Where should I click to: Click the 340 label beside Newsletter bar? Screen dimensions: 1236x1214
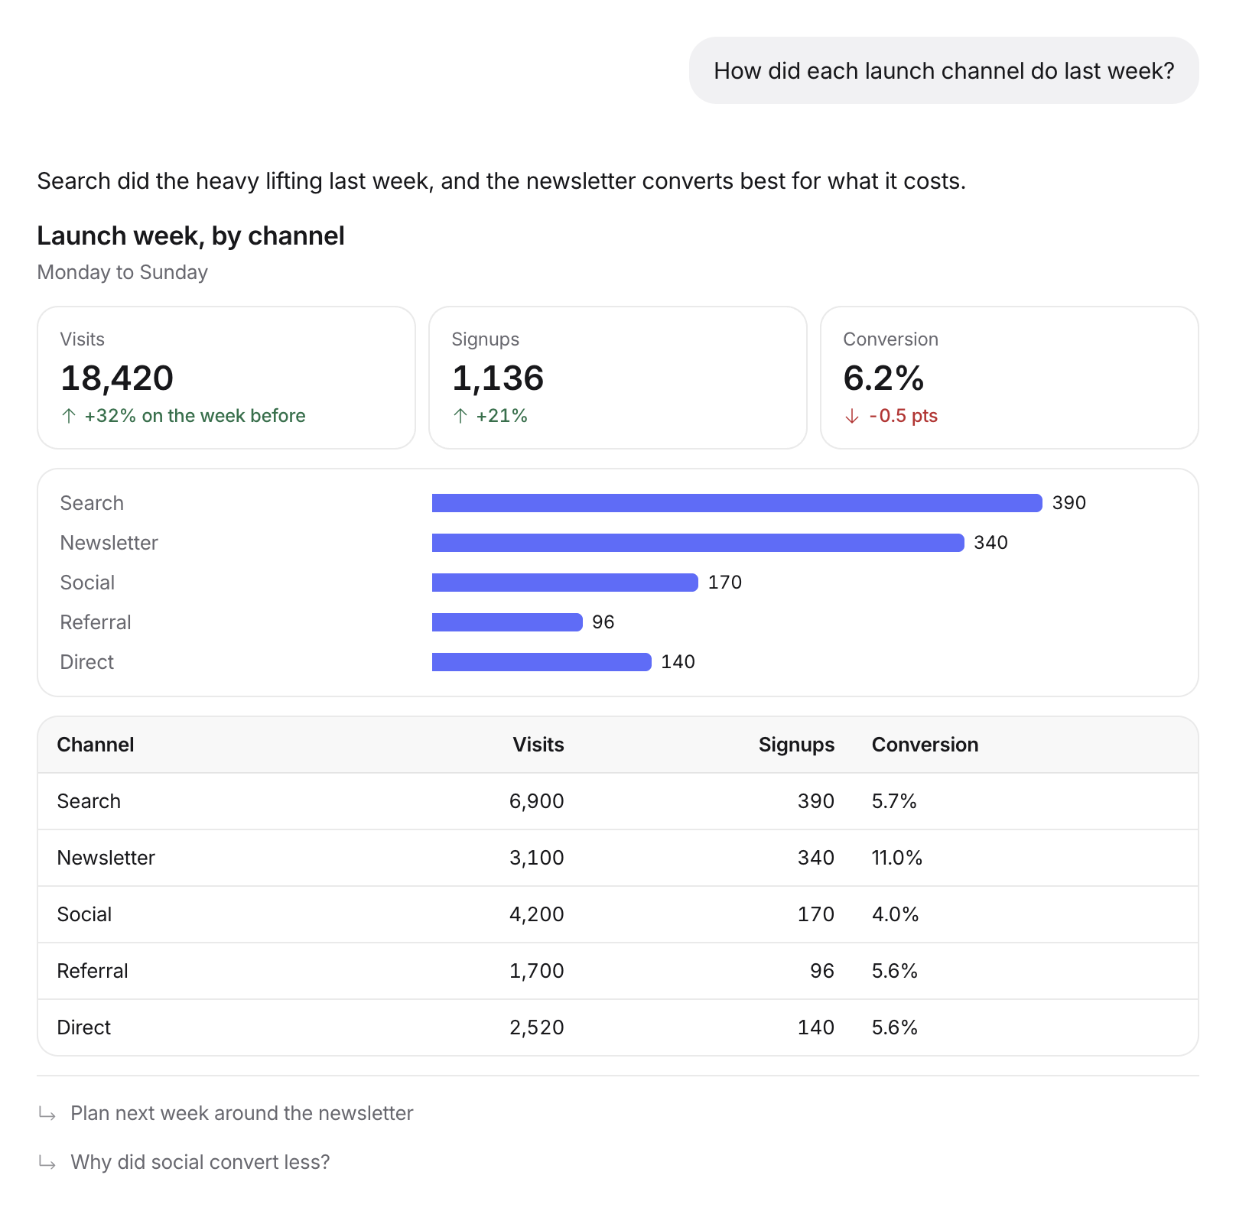[991, 543]
